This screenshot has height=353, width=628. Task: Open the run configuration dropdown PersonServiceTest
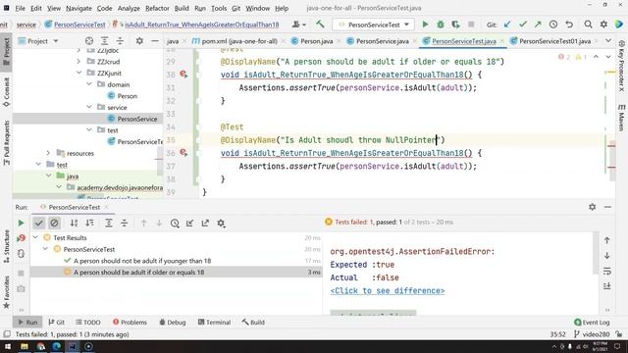click(x=373, y=25)
